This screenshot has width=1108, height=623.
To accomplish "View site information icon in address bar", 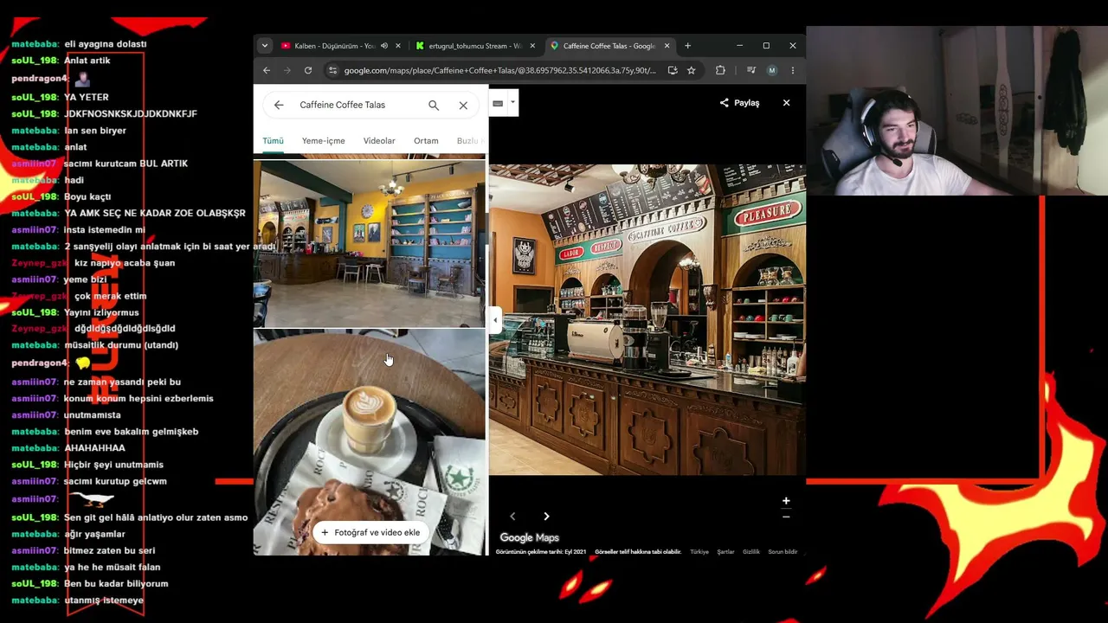I will 332,70.
